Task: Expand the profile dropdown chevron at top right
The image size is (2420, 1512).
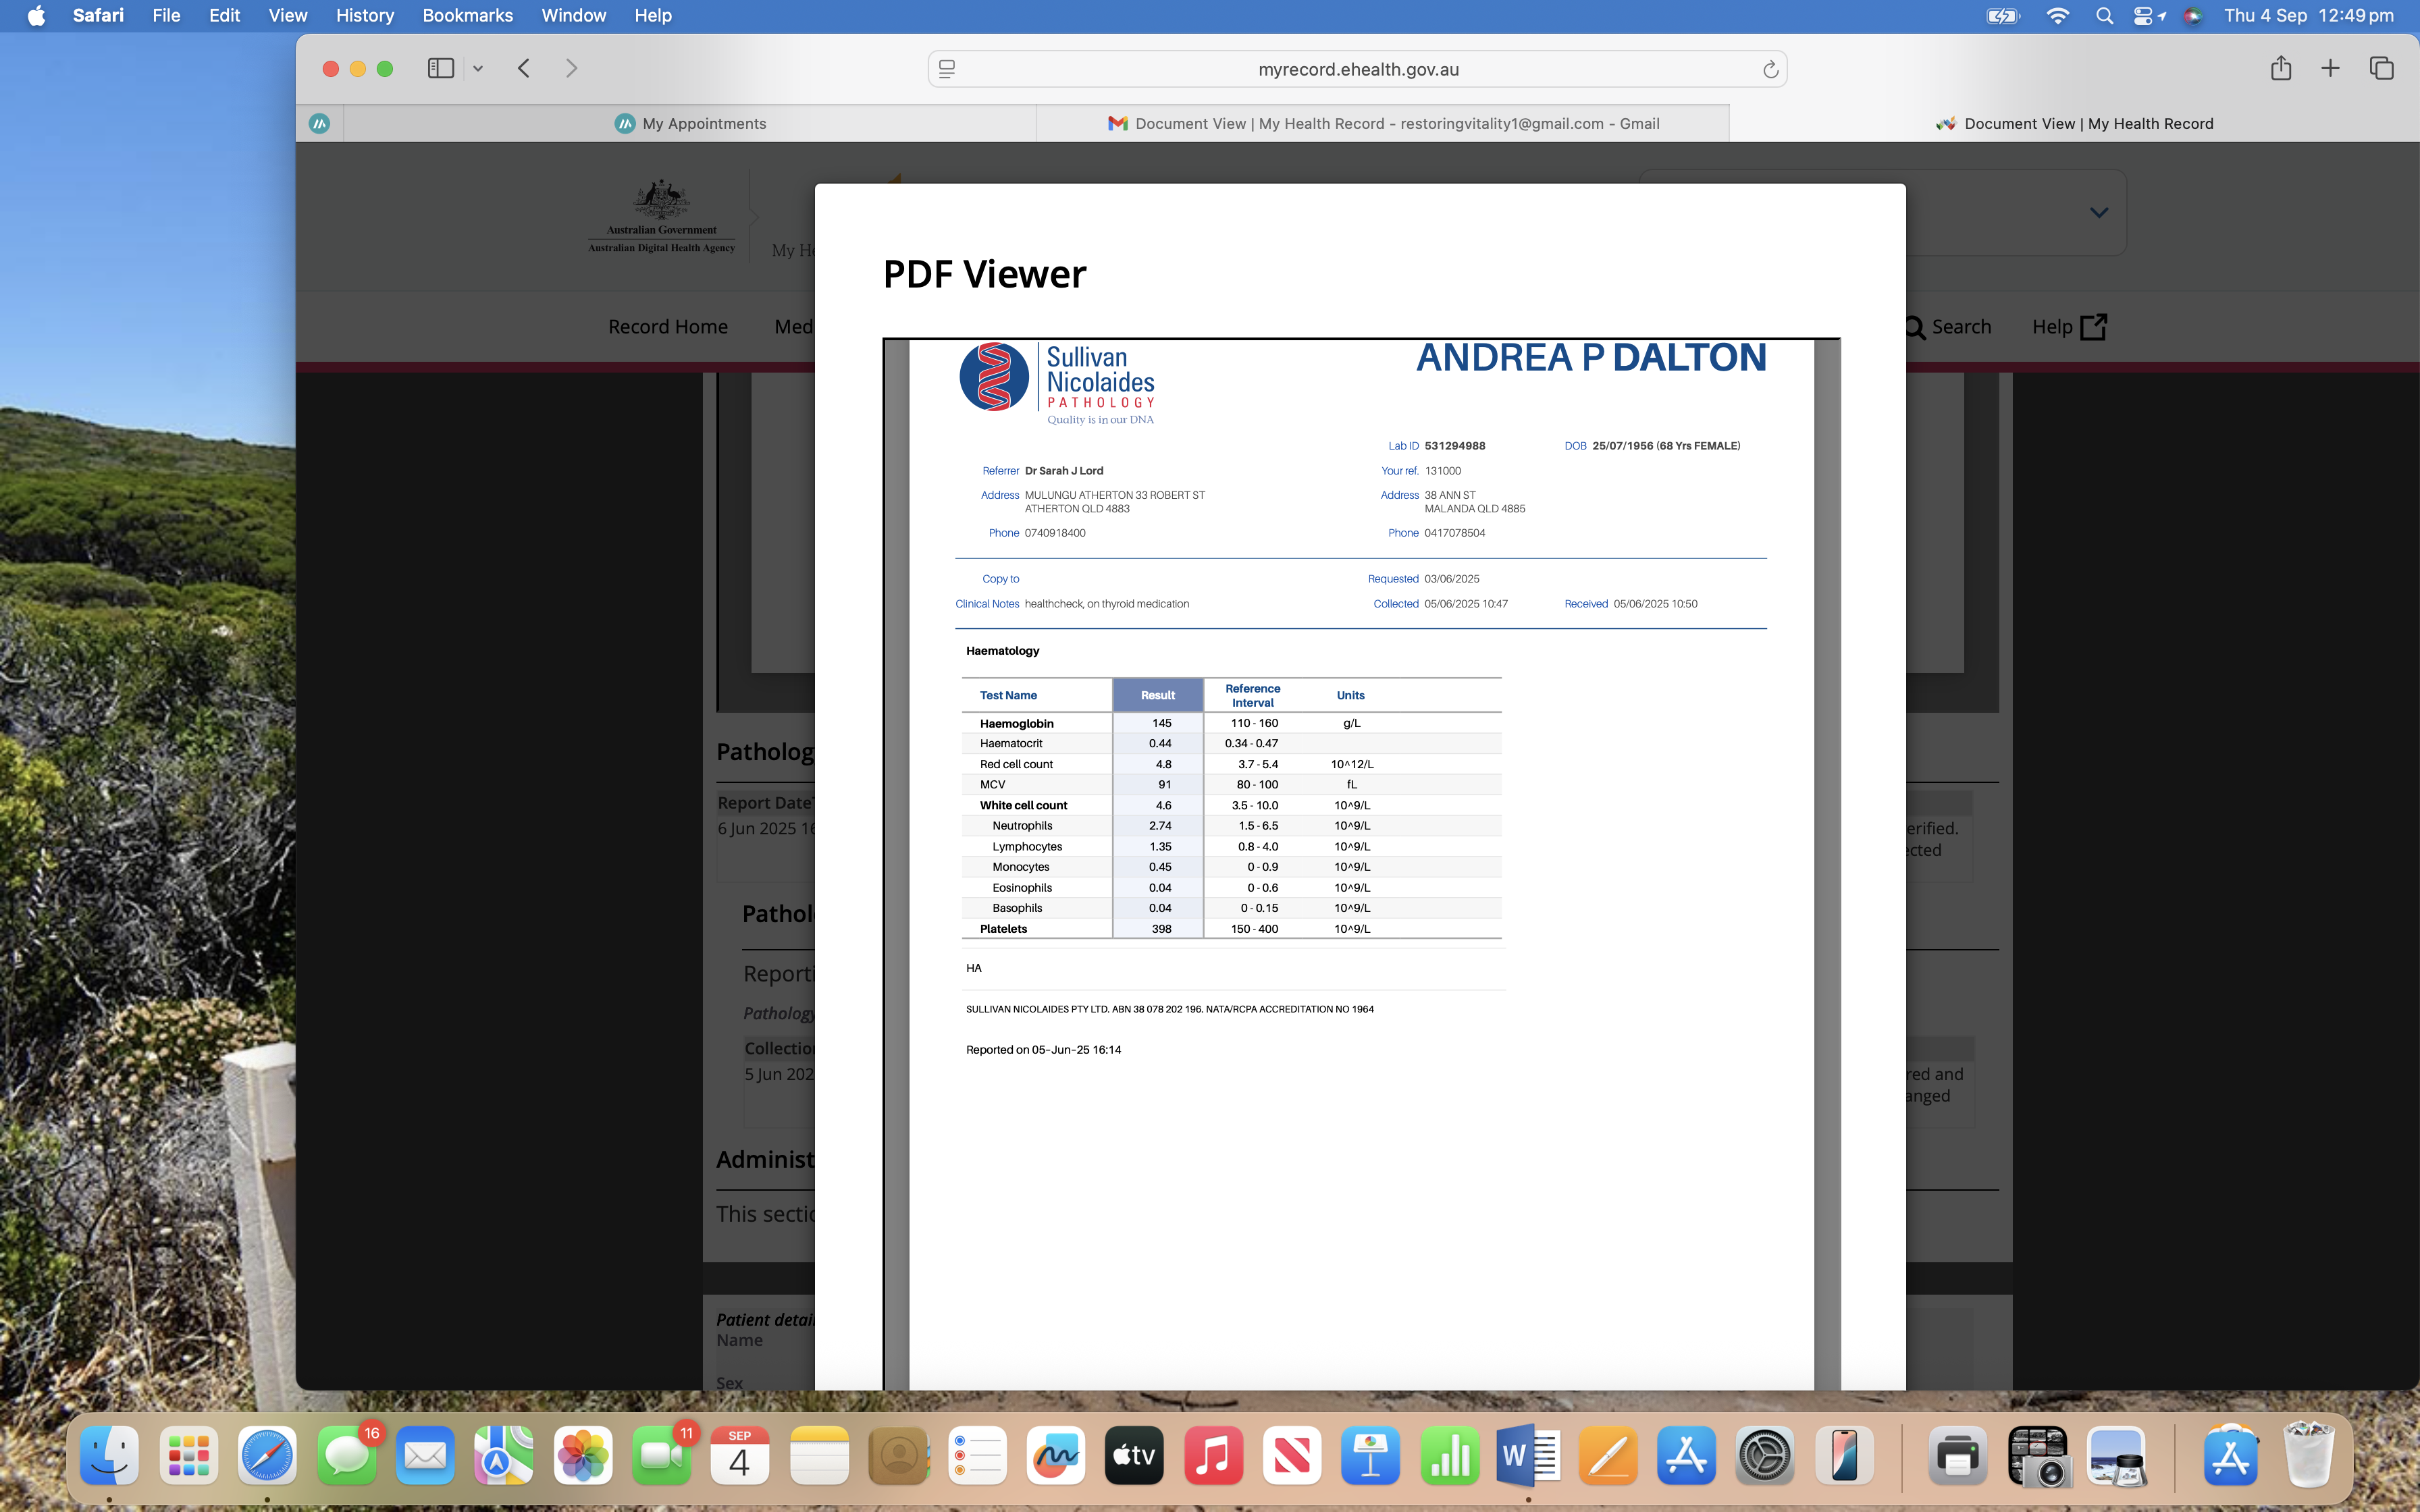Action: pyautogui.click(x=2098, y=212)
